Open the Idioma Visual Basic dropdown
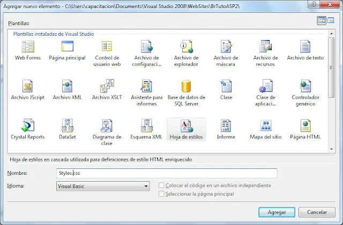 pyautogui.click(x=103, y=186)
